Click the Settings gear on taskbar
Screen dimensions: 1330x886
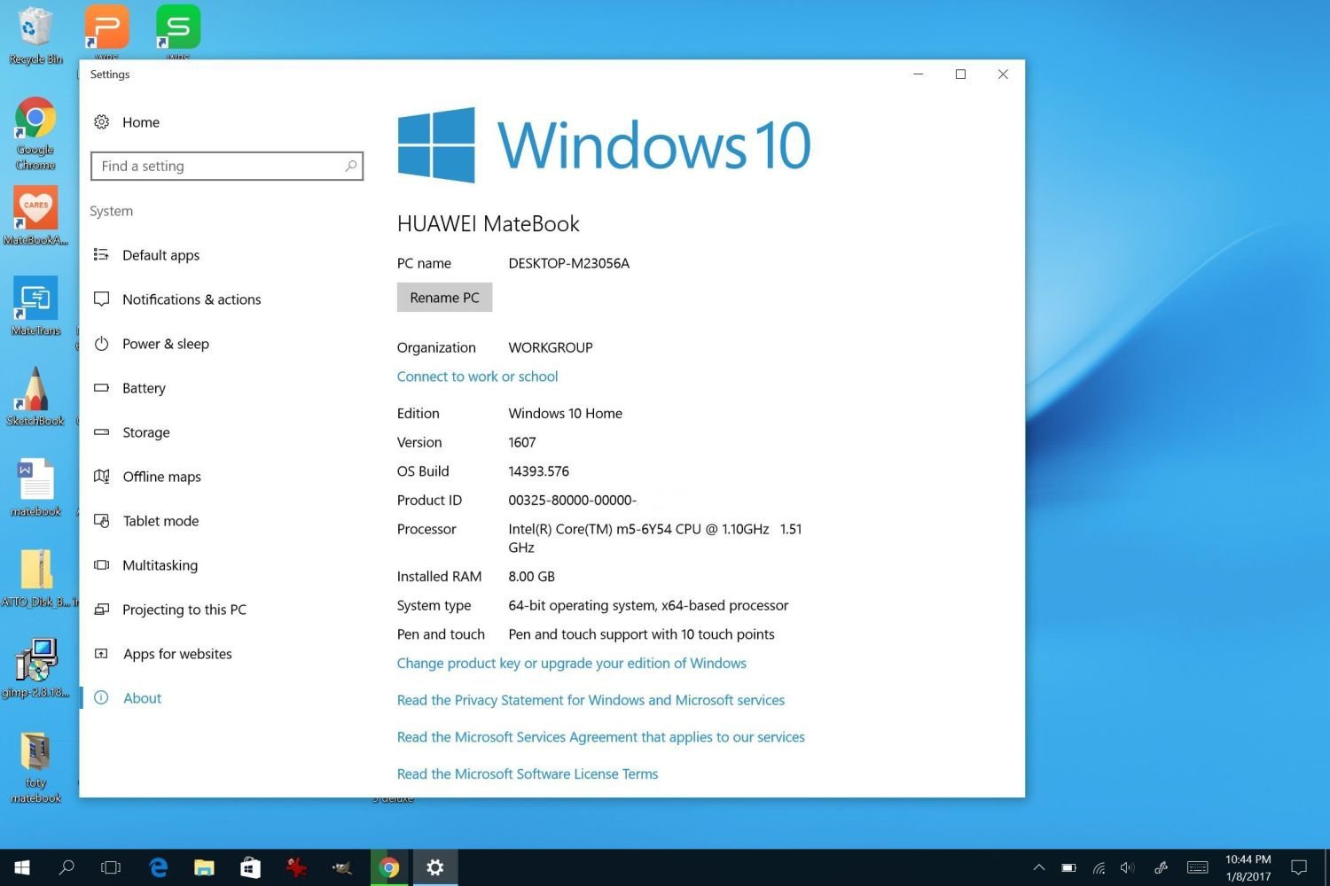[x=435, y=867]
